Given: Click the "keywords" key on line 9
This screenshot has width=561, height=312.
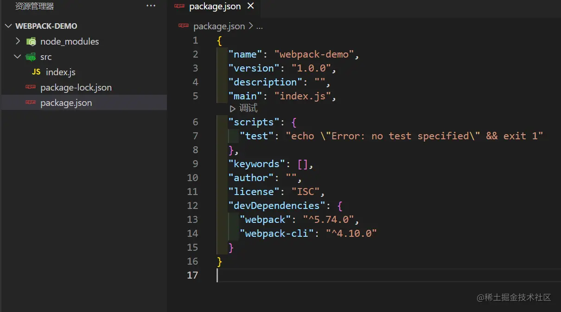Looking at the screenshot, I should coord(257,164).
